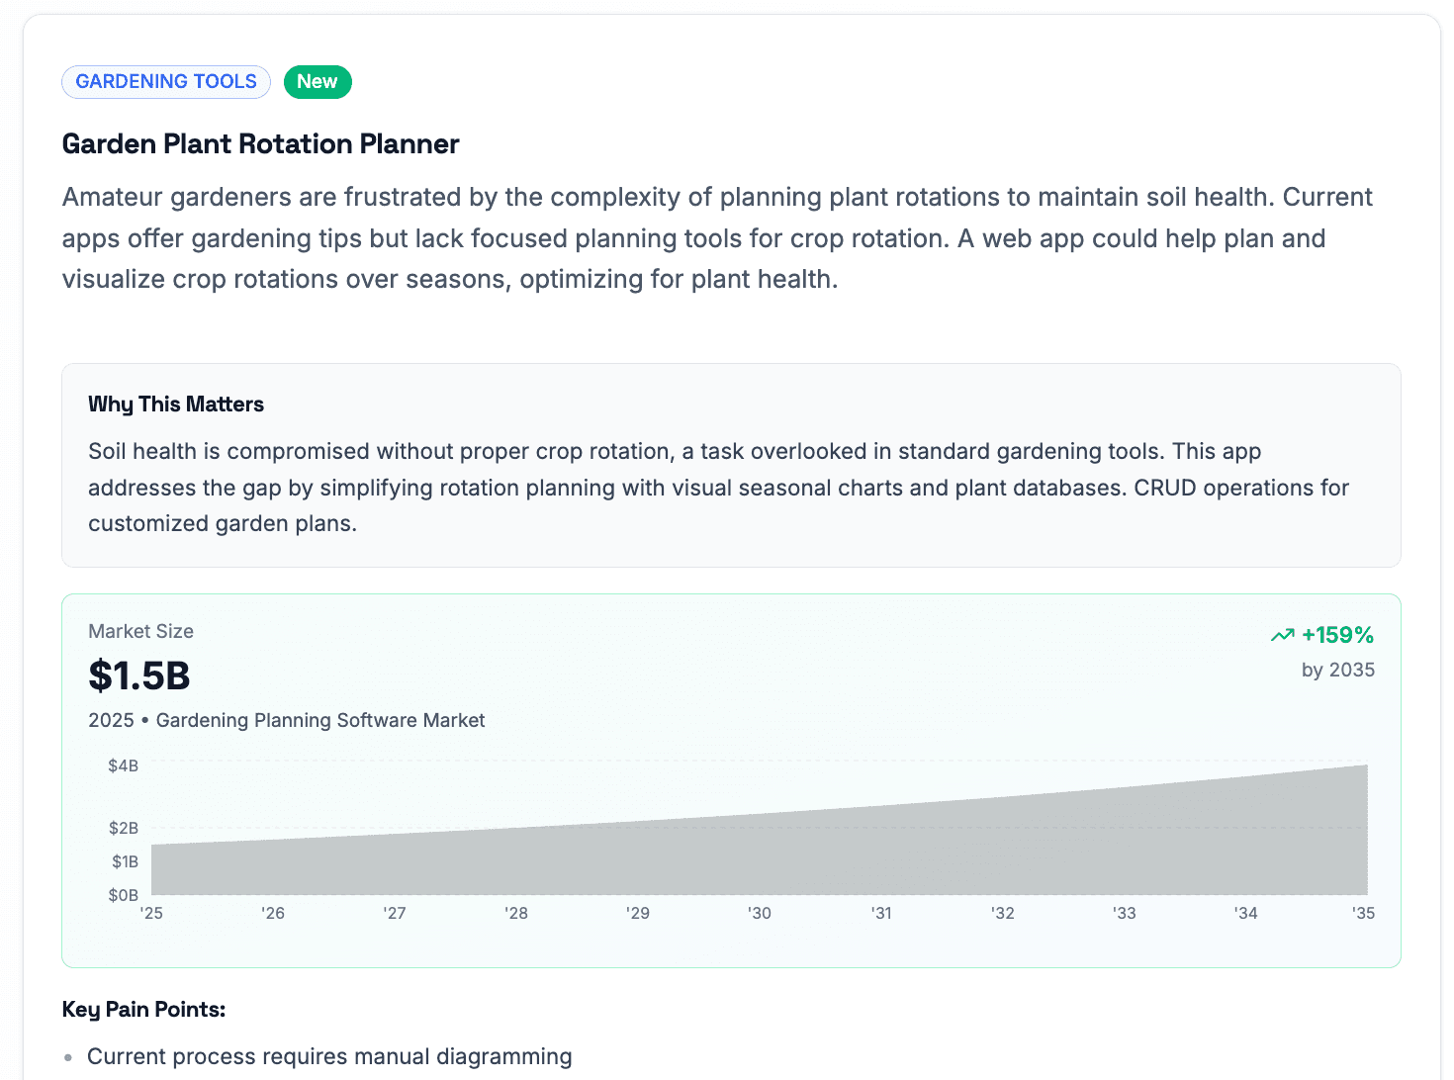Viewport: 1454px width, 1080px height.
Task: Select the '30 midpoint on the chart timeline
Action: pyautogui.click(x=759, y=913)
